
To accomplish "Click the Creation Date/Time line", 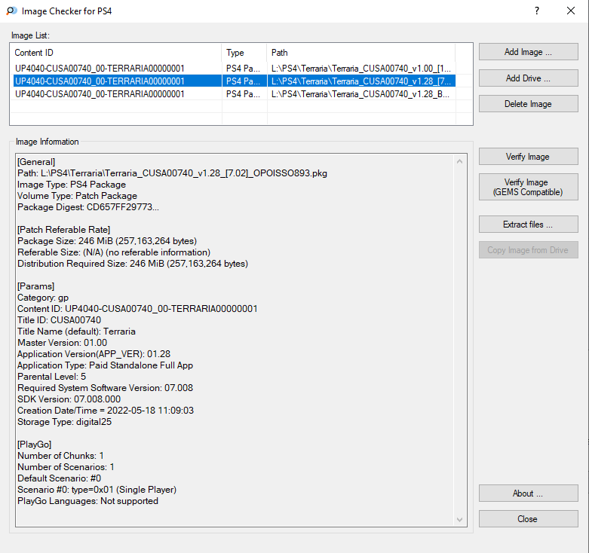I will (x=106, y=411).
